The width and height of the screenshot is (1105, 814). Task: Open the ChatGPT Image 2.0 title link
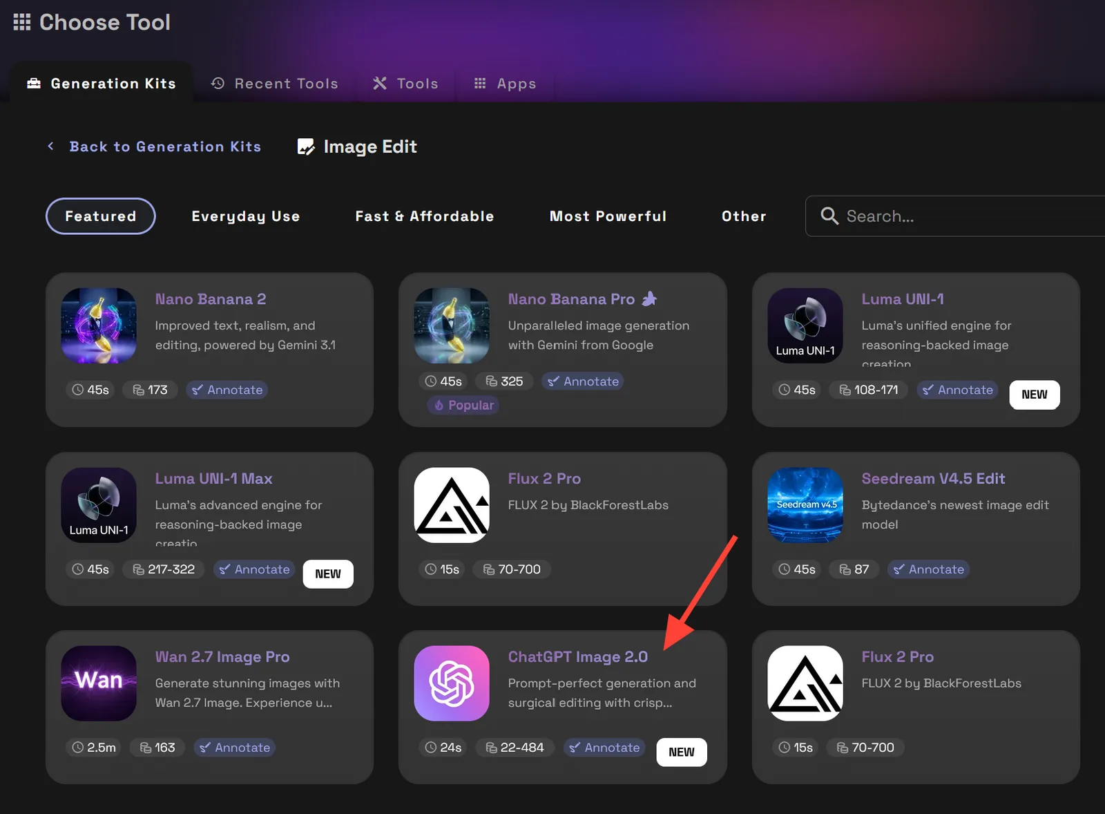click(578, 657)
